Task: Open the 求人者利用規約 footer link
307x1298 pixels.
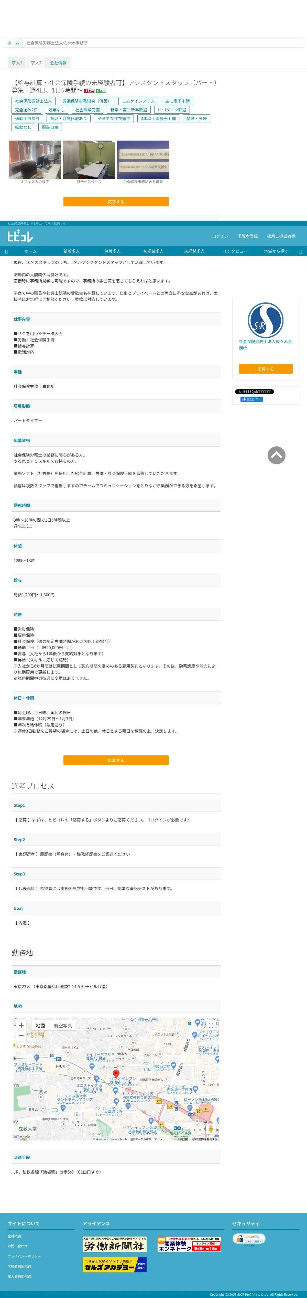Action: pos(19,1276)
